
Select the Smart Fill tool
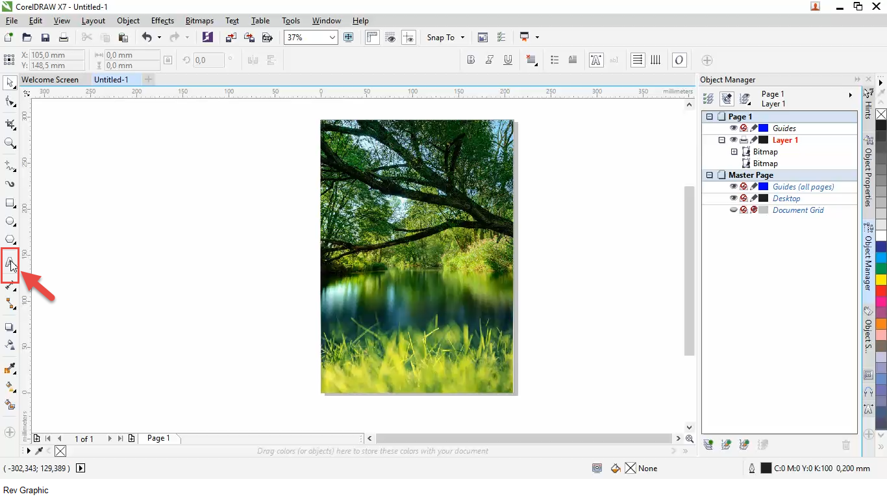(10, 405)
